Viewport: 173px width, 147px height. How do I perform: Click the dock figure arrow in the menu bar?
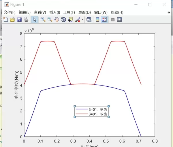click(x=169, y=13)
